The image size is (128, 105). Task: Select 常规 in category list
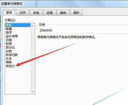(x=18, y=25)
